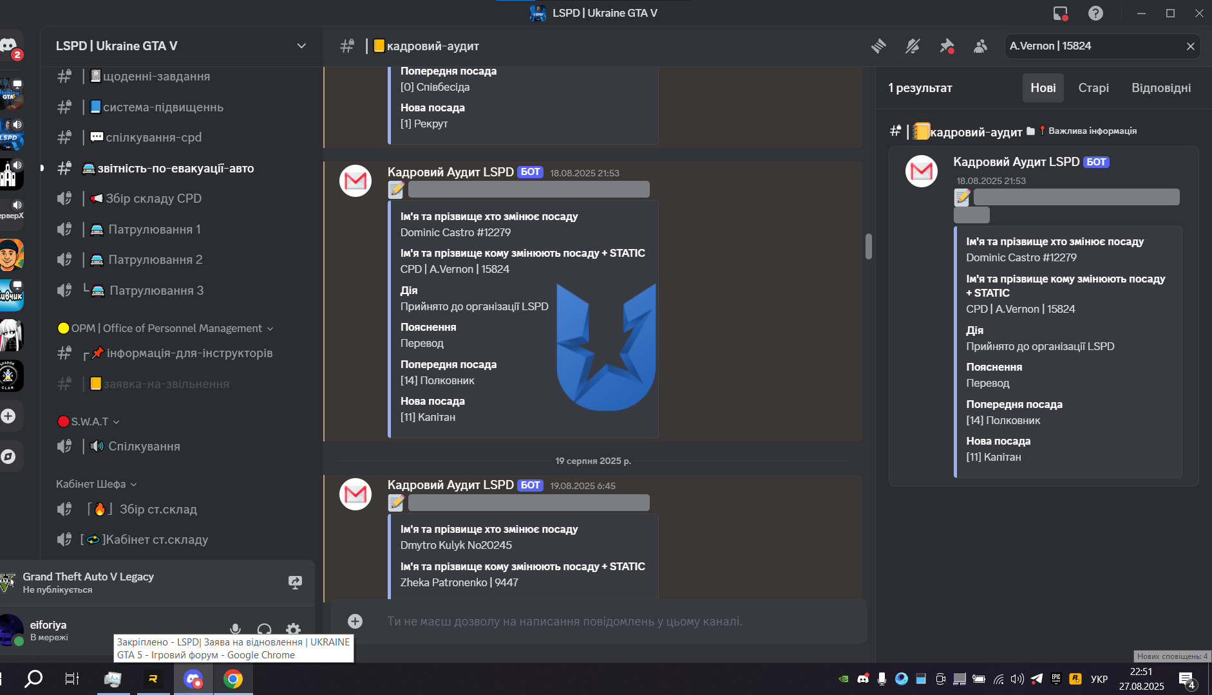Image resolution: width=1212 pixels, height=695 pixels.
Task: Open the NVIDIA tray icon
Action: pos(843,679)
